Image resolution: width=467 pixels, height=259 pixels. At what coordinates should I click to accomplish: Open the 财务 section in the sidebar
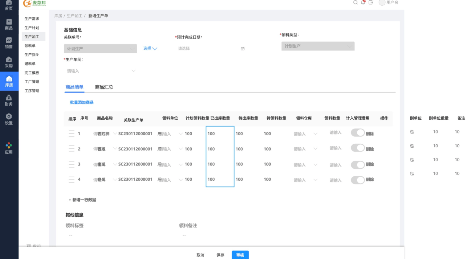click(9, 100)
